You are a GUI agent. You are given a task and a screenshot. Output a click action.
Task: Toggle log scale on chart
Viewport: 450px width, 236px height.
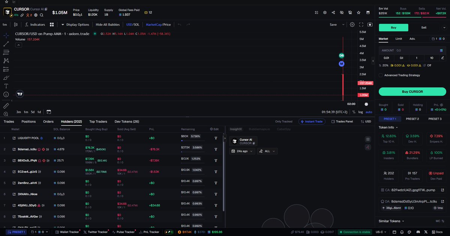(361, 112)
